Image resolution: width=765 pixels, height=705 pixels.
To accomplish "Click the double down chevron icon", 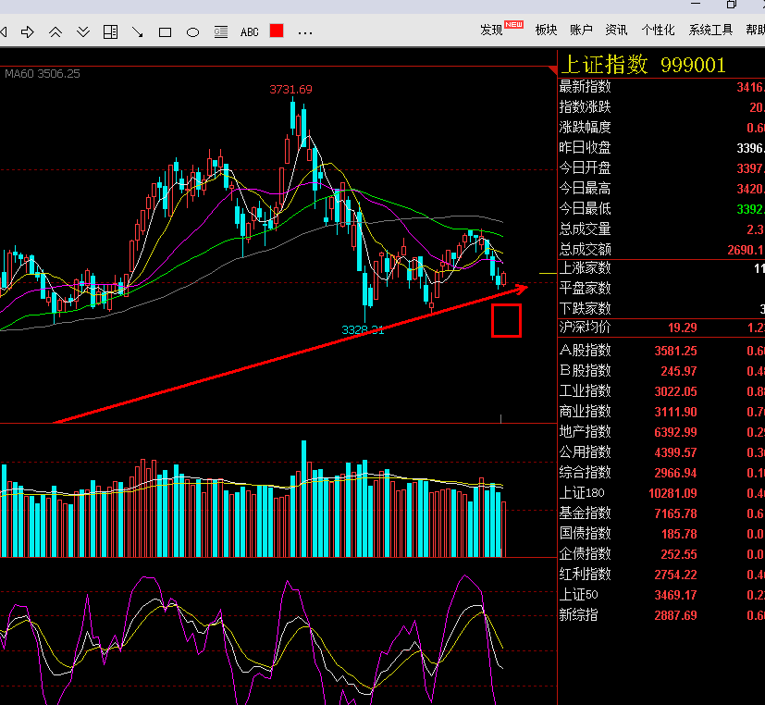I will pyautogui.click(x=83, y=32).
